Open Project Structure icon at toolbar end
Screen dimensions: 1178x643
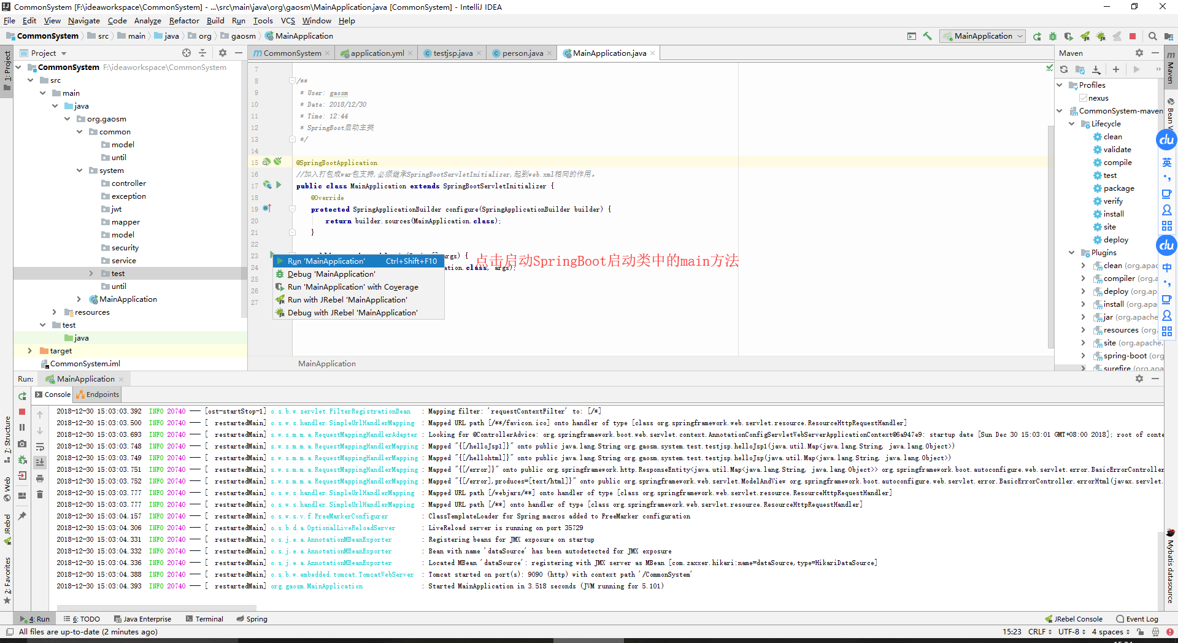pos(1168,36)
